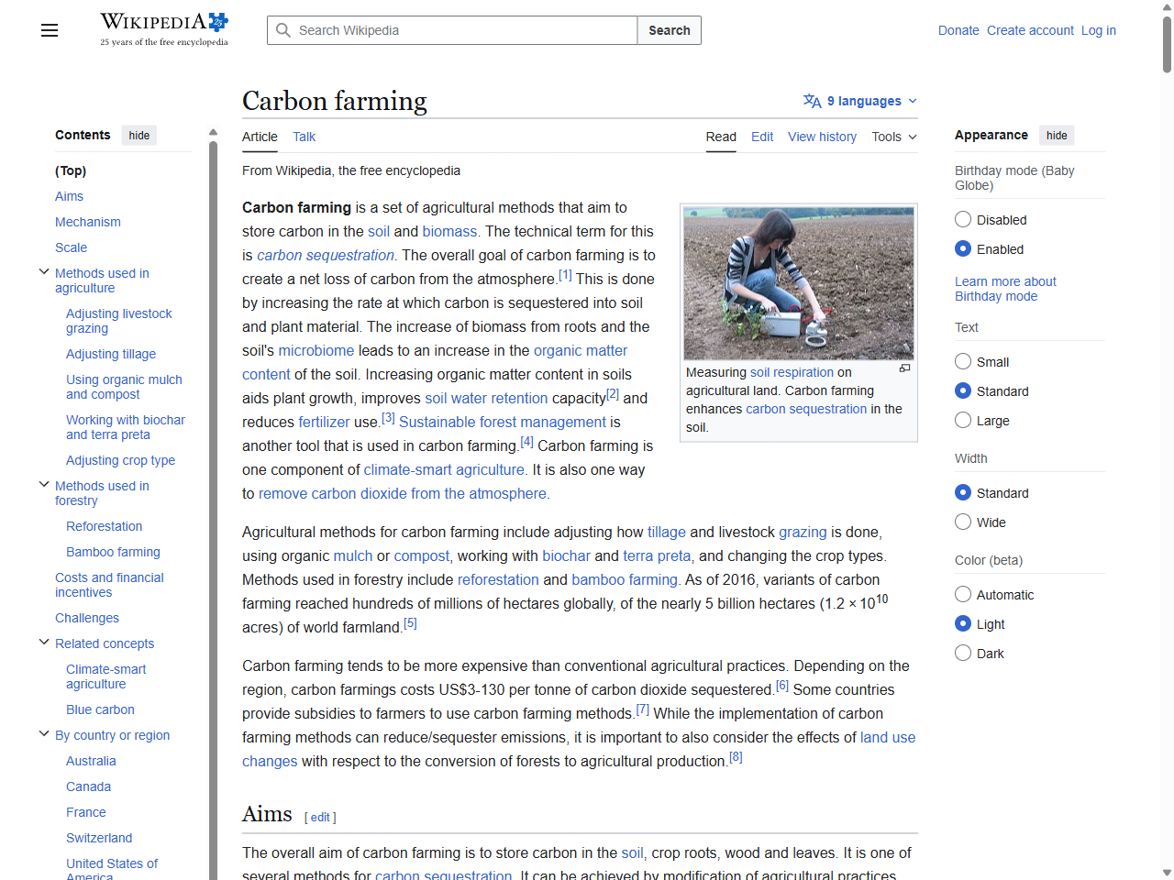Click the image enlarge icon on the photo
The image size is (1174, 880).
pyautogui.click(x=904, y=367)
